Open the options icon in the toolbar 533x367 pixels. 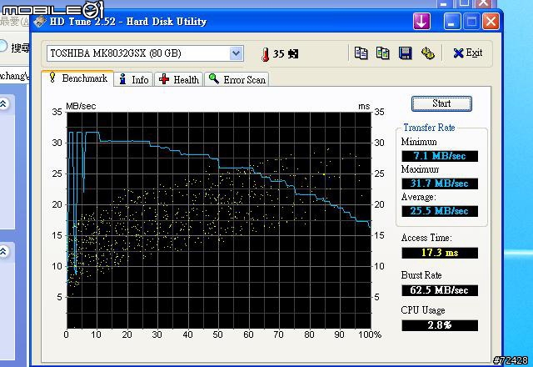[427, 53]
